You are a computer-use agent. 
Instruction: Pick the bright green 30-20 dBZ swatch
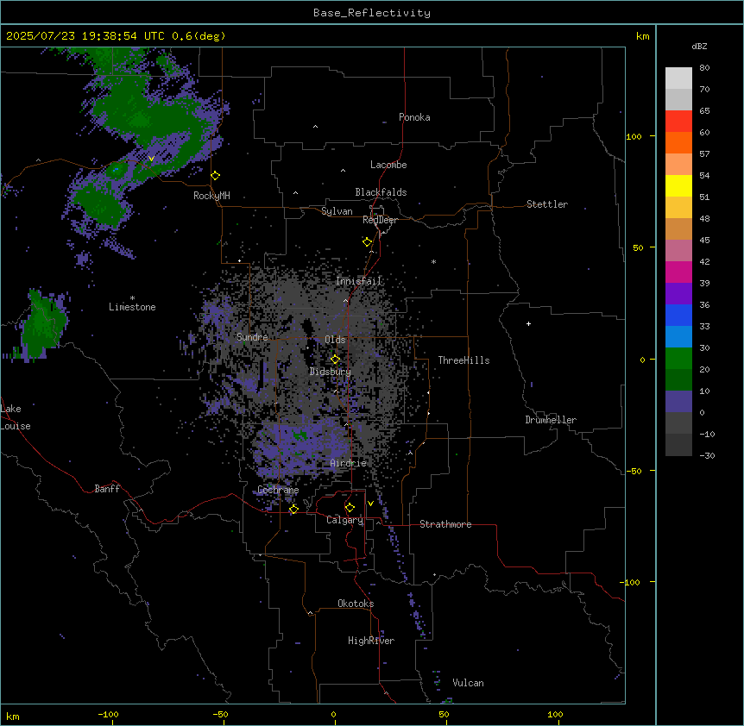678,359
